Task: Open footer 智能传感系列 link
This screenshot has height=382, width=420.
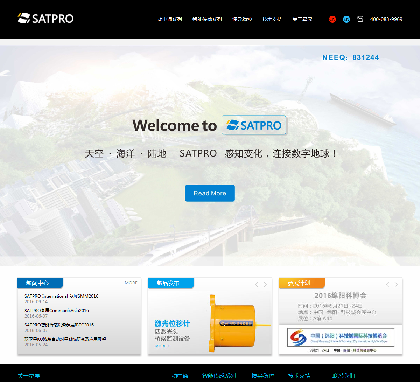Action: coord(219,376)
